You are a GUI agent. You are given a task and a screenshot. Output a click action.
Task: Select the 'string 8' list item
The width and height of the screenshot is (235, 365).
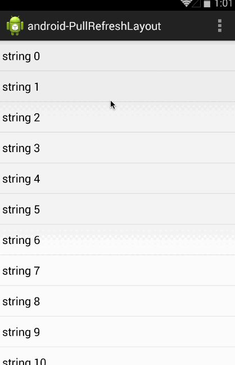117,301
